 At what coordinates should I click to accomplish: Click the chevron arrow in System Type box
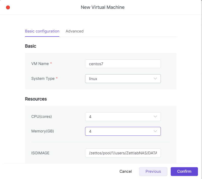(x=155, y=79)
